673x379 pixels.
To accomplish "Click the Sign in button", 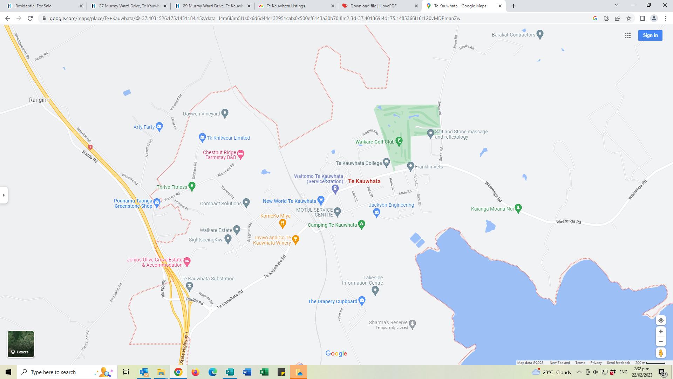I will [x=650, y=35].
